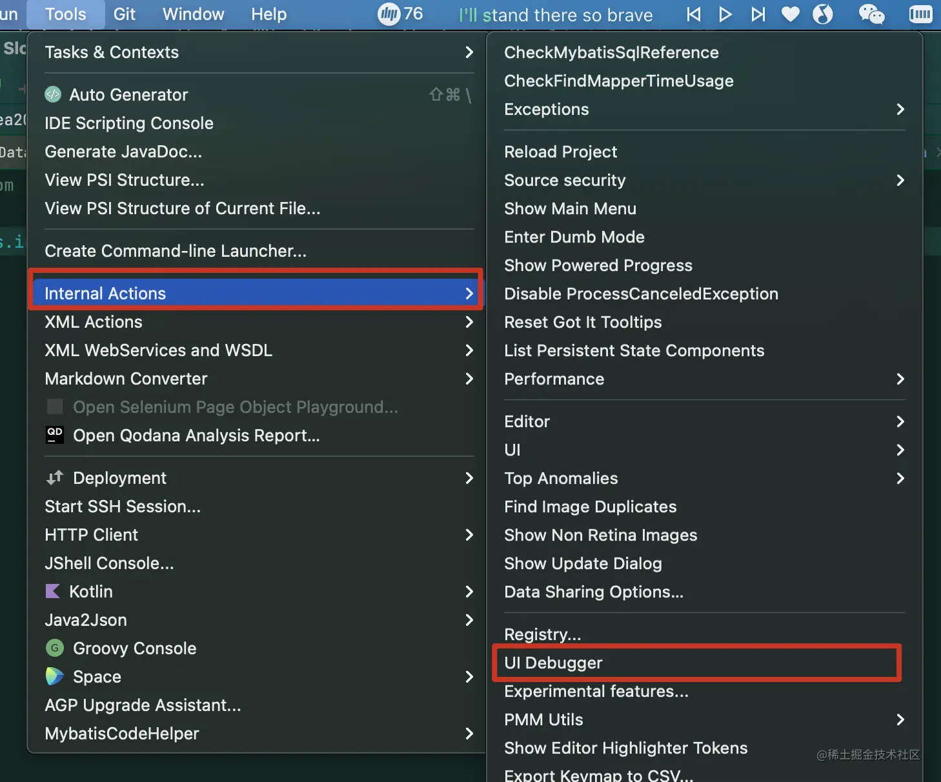Open the Tools menu
941x782 pixels.
click(x=66, y=14)
